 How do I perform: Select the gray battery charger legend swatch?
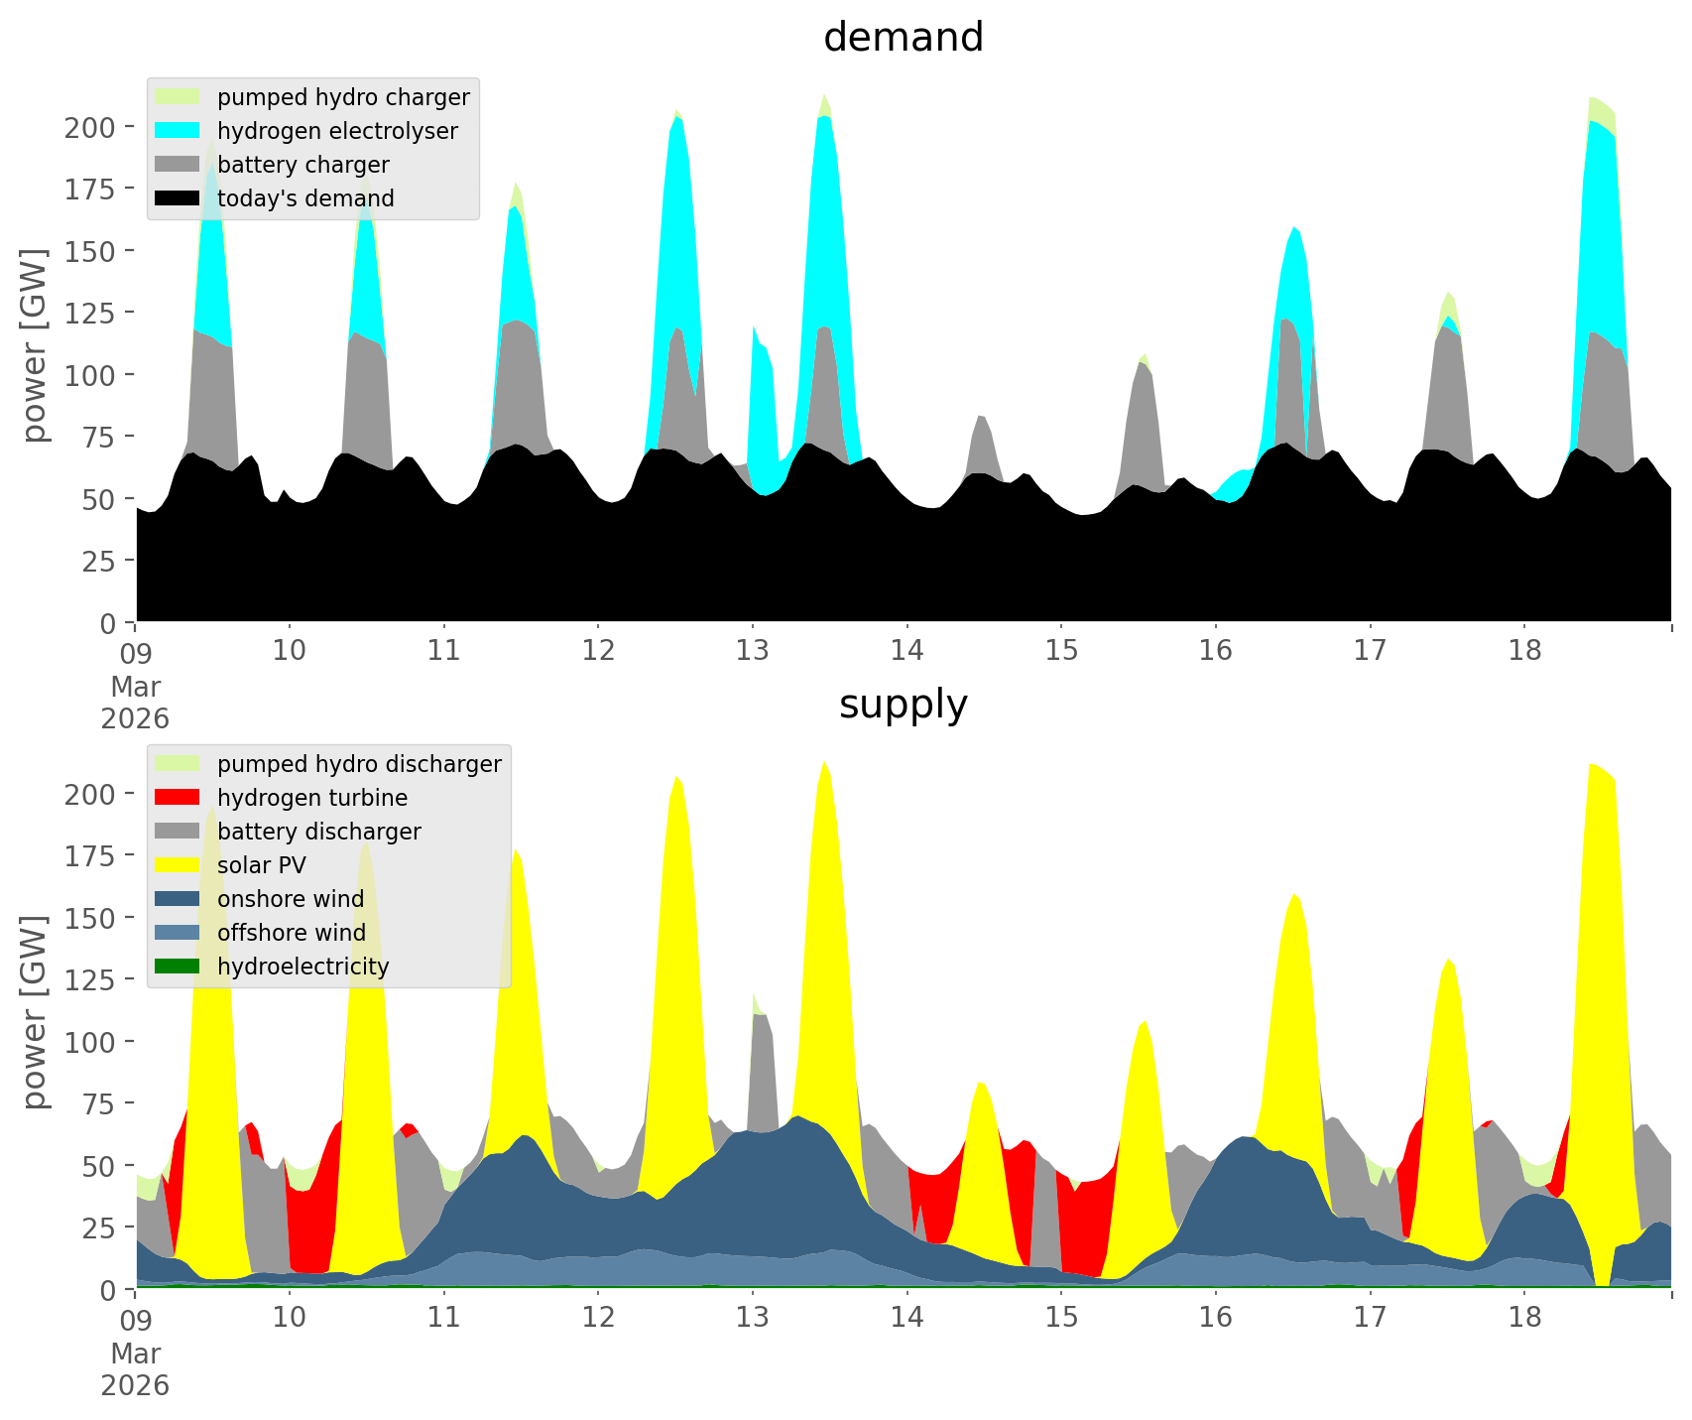point(178,165)
